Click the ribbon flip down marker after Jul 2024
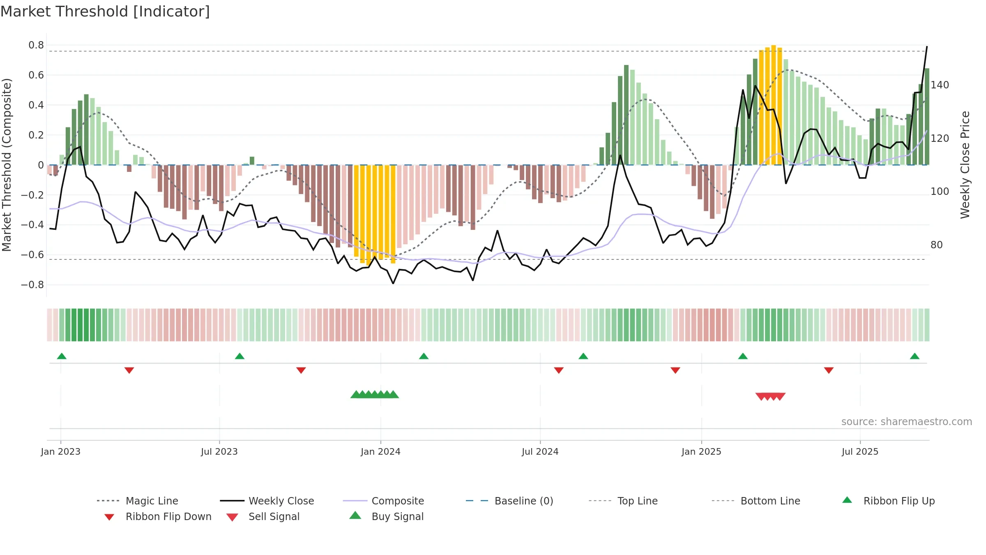Screen dimensions: 986x555 [x=559, y=370]
